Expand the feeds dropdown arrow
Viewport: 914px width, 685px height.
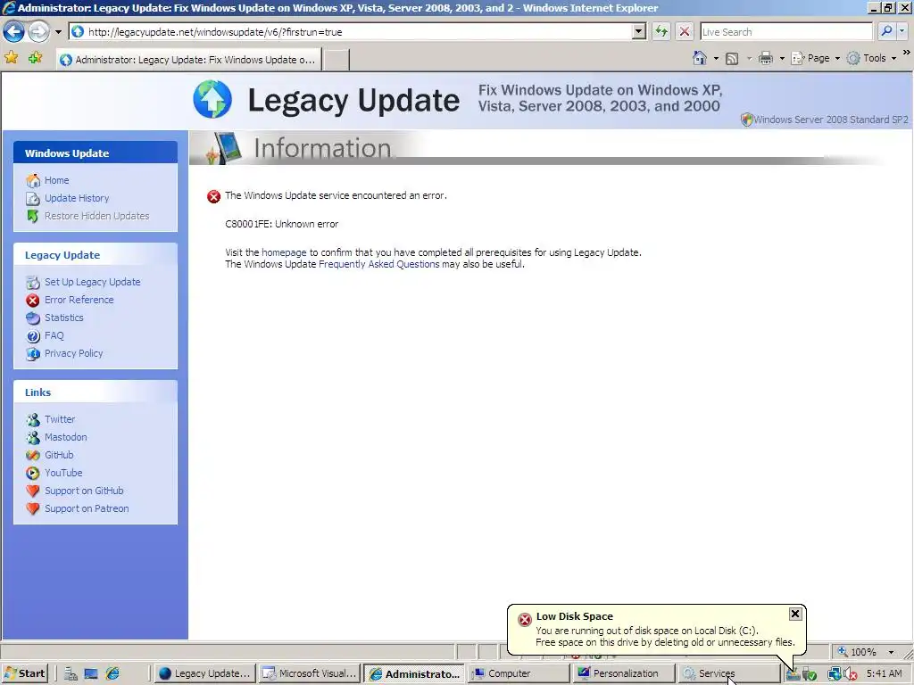[749, 58]
